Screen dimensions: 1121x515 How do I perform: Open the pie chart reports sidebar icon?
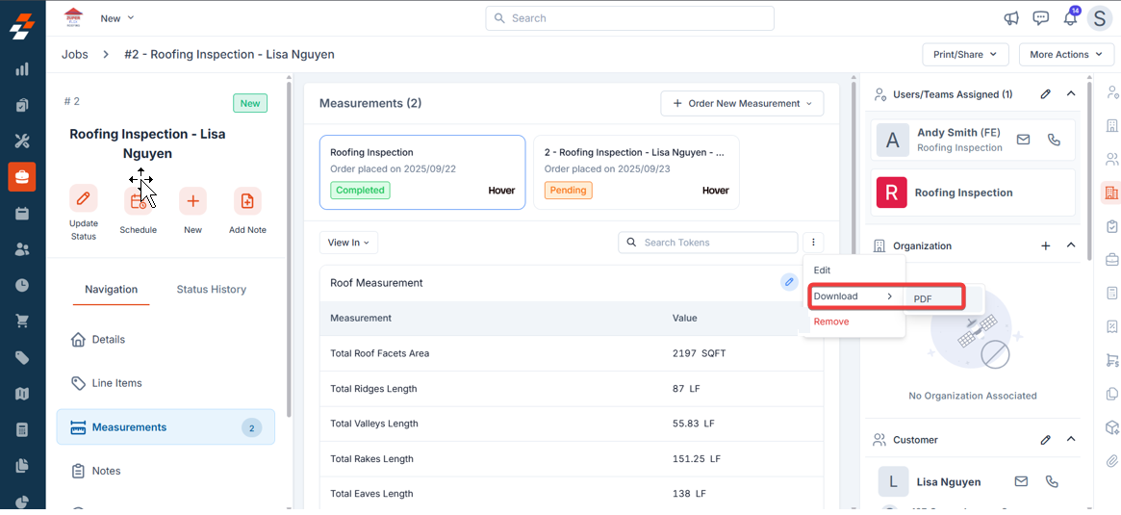[x=21, y=501]
